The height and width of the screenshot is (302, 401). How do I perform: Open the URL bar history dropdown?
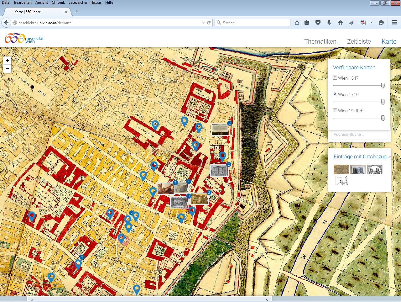(203, 23)
